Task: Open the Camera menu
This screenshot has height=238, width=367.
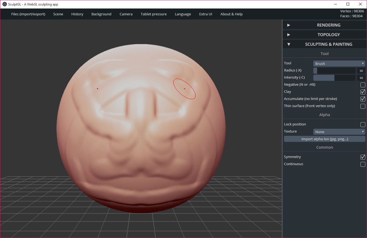Action: [126, 14]
